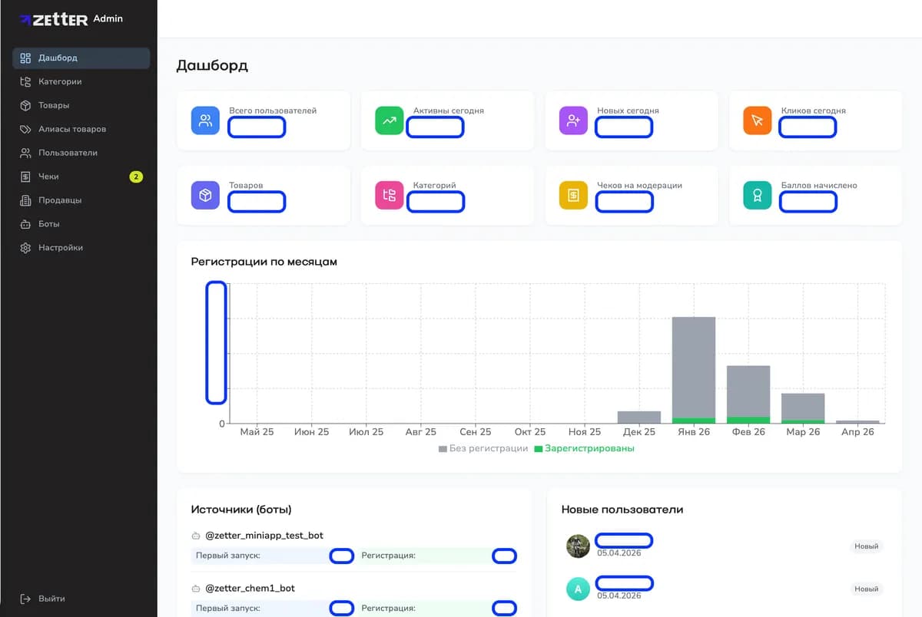
Task: Open Чеки in sidebar
Action: point(81,177)
